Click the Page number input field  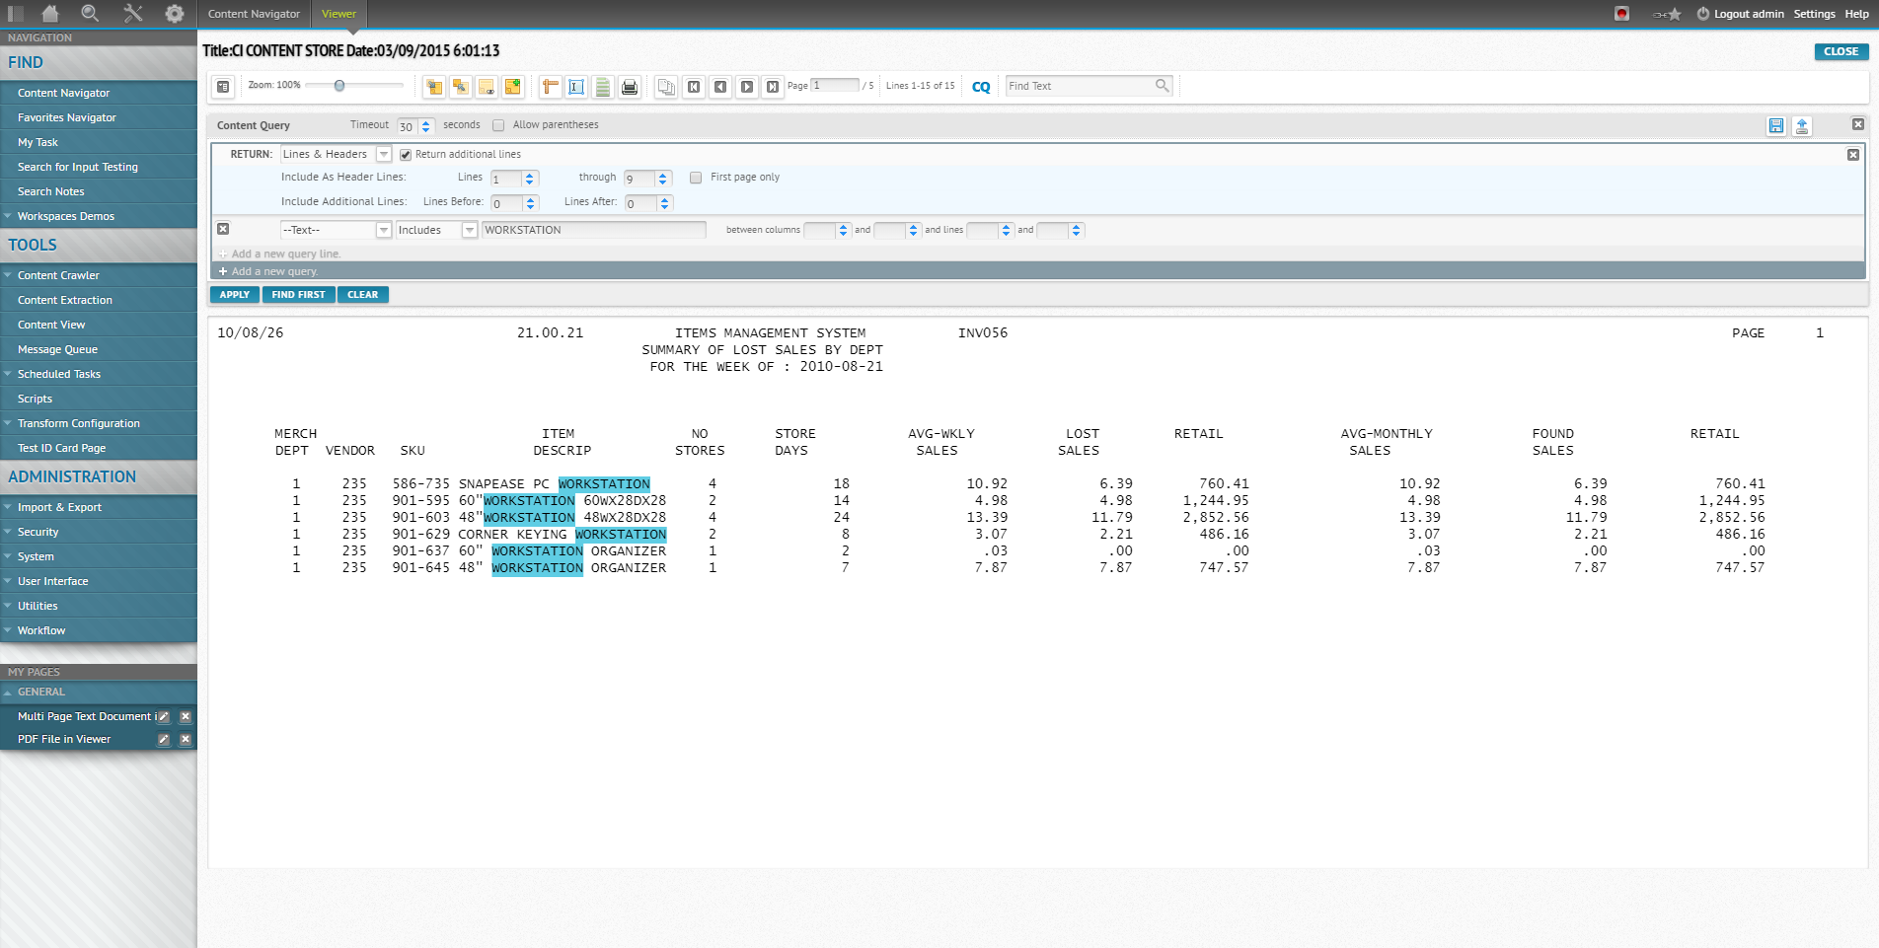[x=835, y=85]
